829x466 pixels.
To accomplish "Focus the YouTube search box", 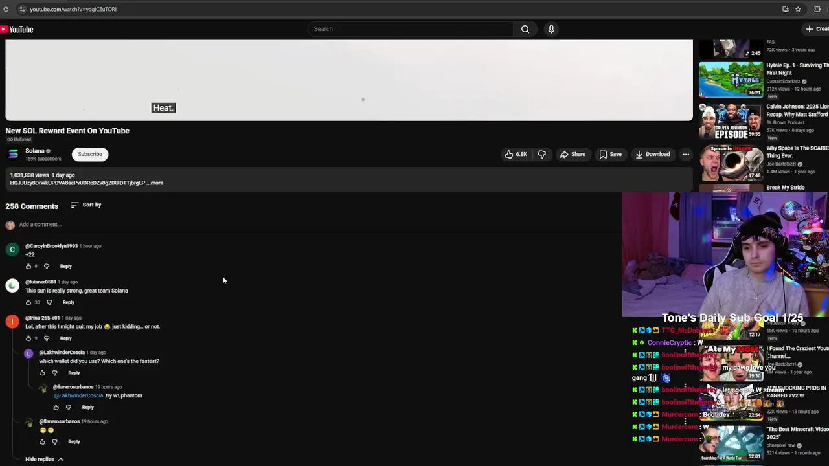I will 411,29.
